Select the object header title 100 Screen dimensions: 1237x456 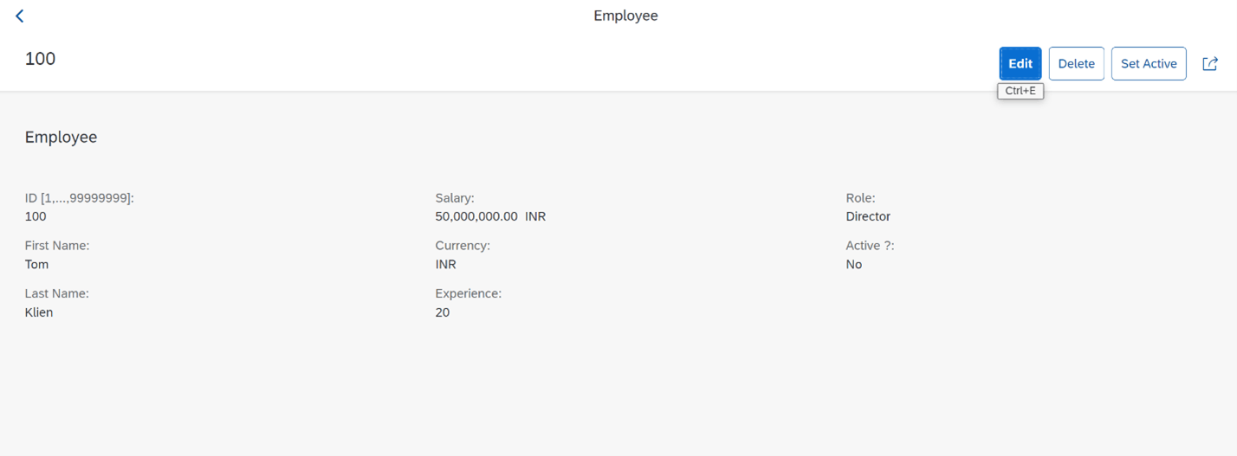(x=40, y=58)
